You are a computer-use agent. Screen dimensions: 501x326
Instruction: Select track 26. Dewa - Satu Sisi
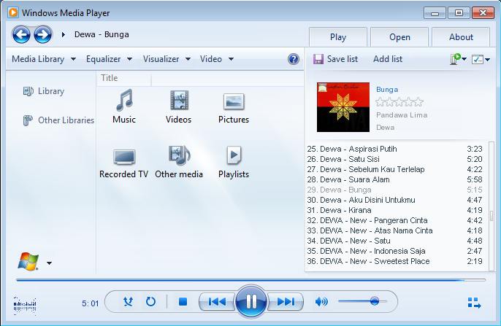[x=395, y=159]
